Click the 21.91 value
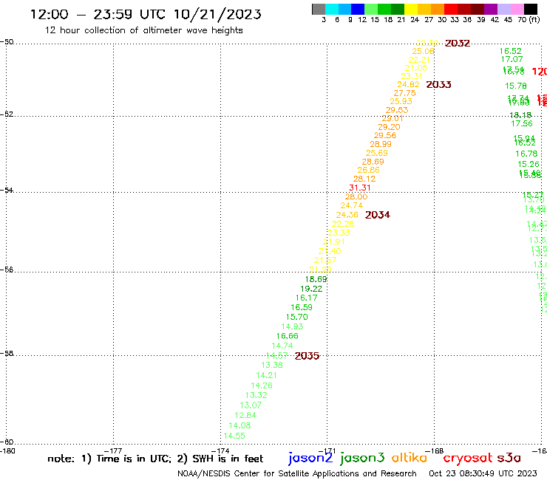 point(333,241)
